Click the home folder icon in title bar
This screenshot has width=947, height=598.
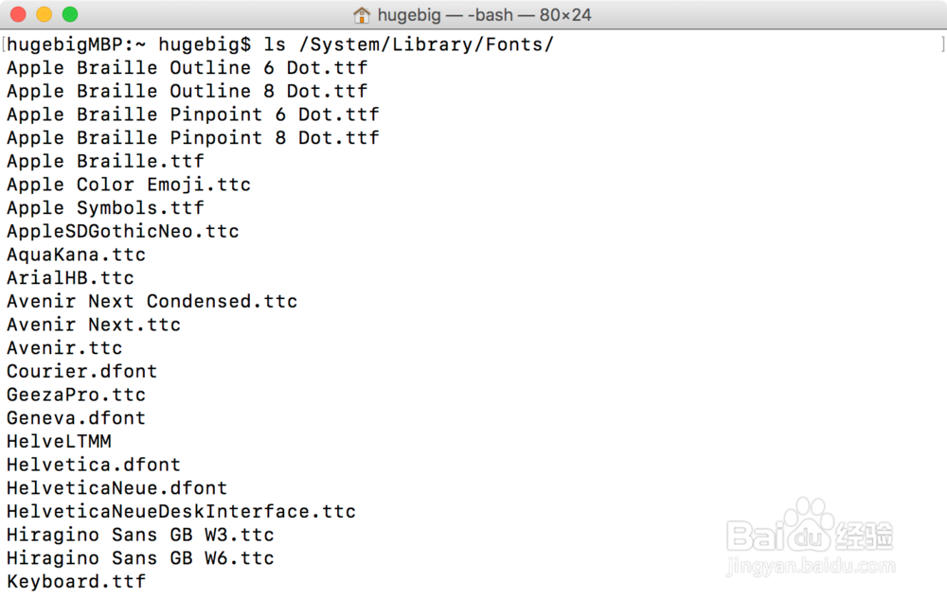click(362, 15)
